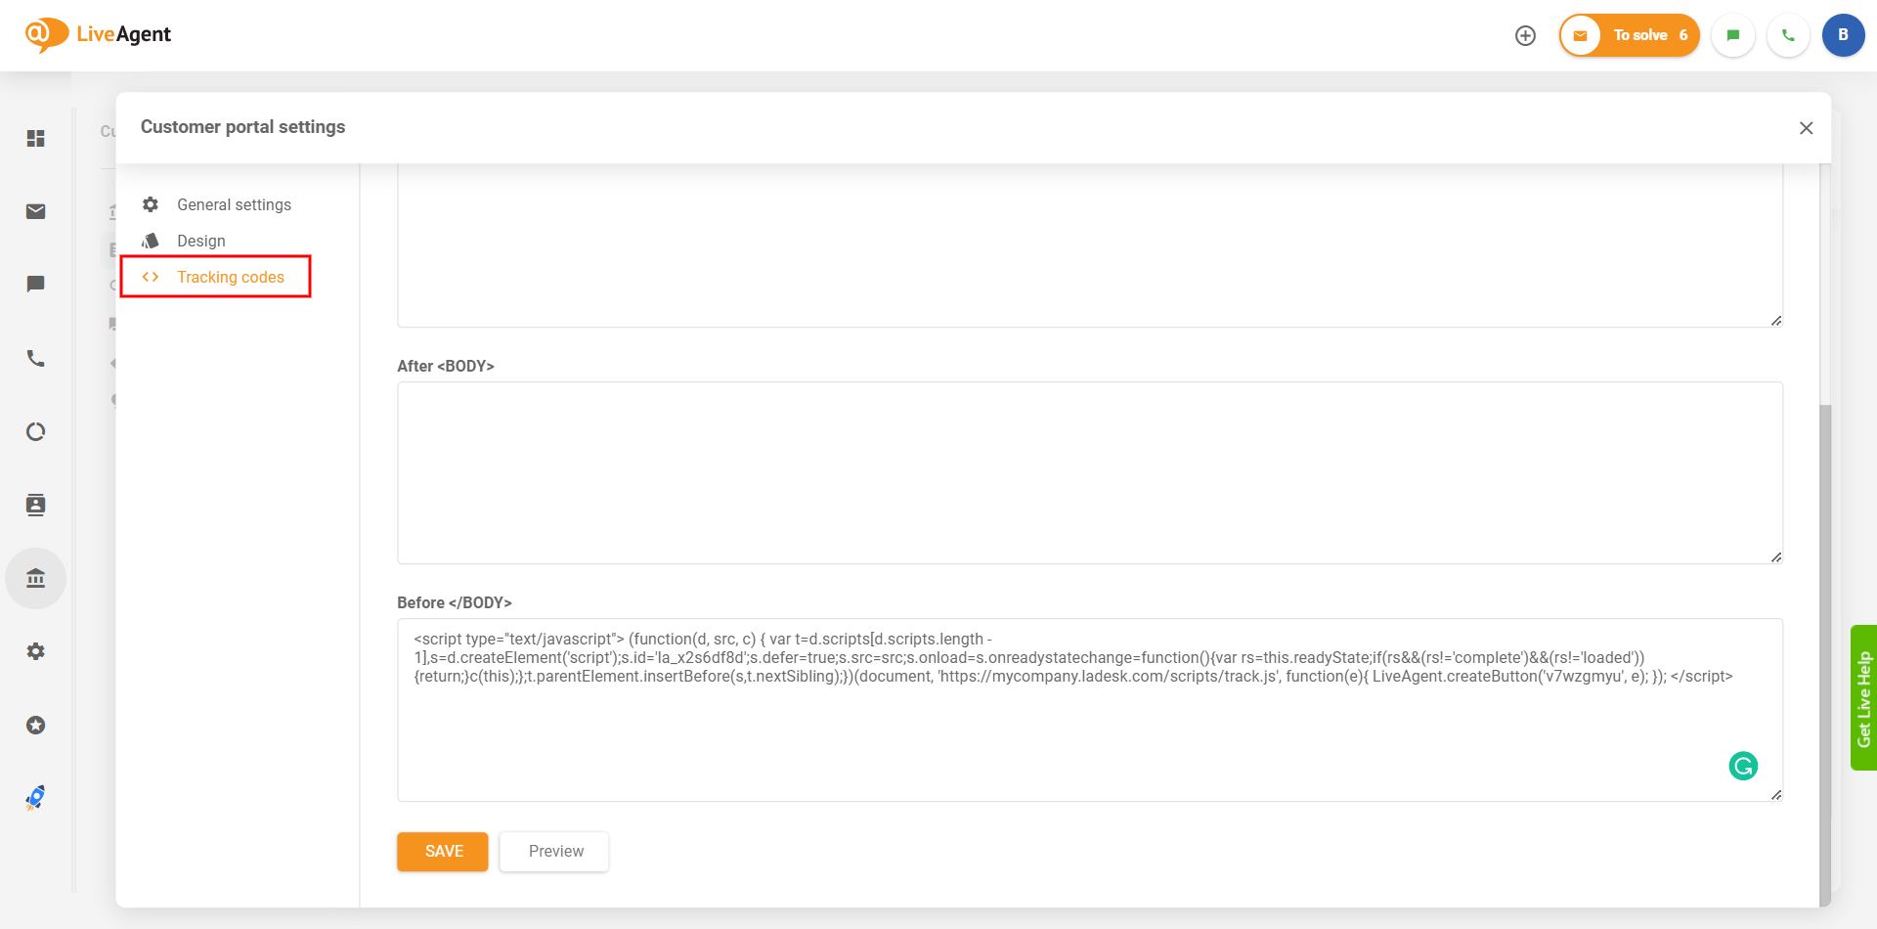Click the green chat status button
Viewport: 1877px width, 929px height.
pos(1733,36)
